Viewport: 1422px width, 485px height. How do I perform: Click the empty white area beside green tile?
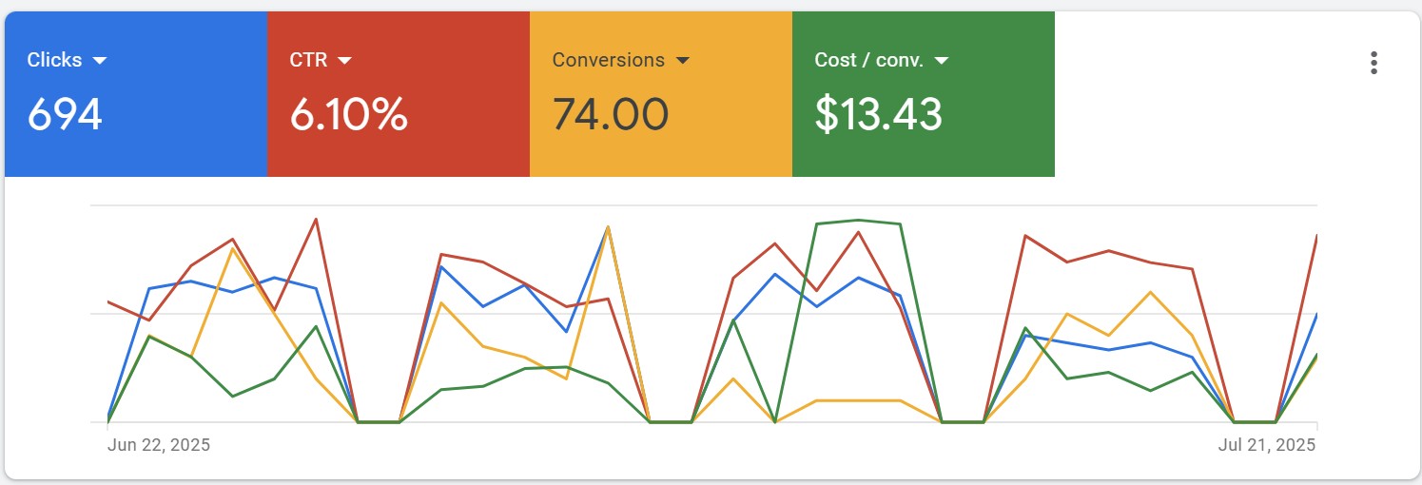[x=1198, y=95]
